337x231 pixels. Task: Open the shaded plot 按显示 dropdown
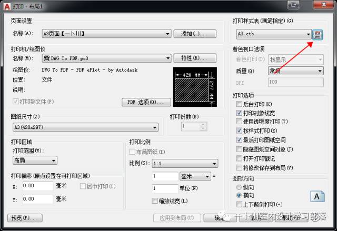(x=296, y=59)
